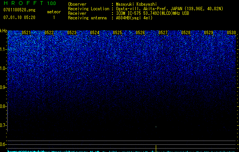
Task: Click the HROFFT program title
Action: (24, 3)
